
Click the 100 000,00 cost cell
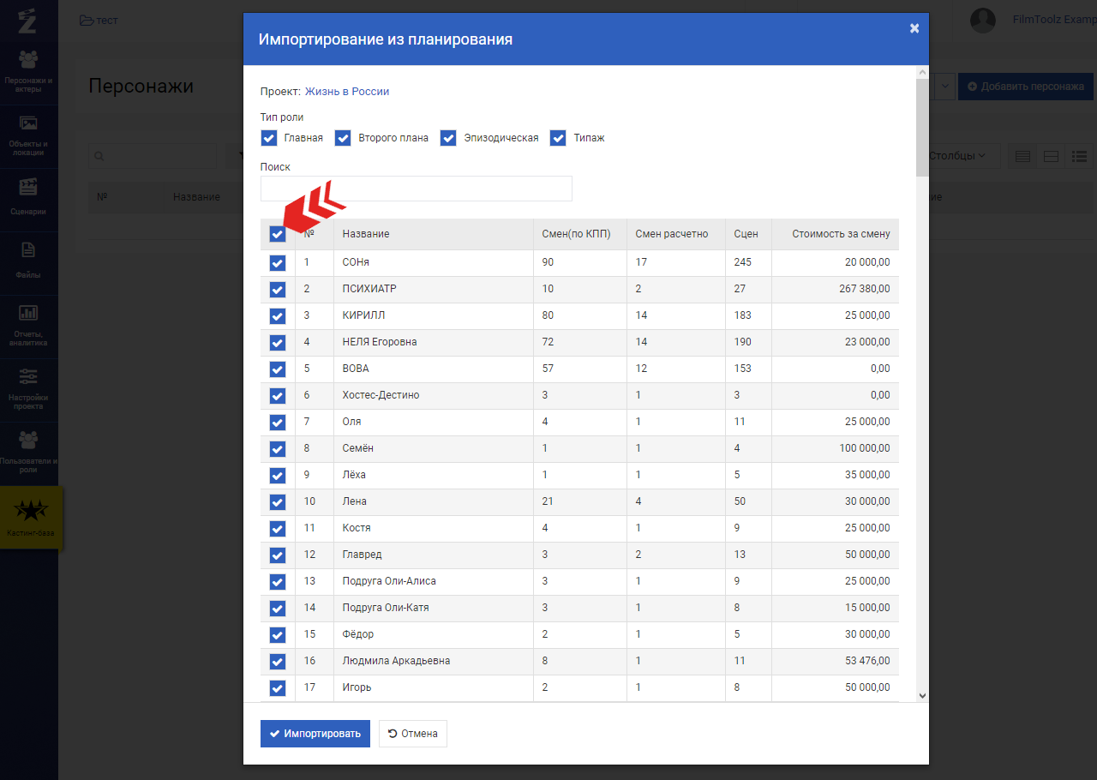(x=836, y=448)
